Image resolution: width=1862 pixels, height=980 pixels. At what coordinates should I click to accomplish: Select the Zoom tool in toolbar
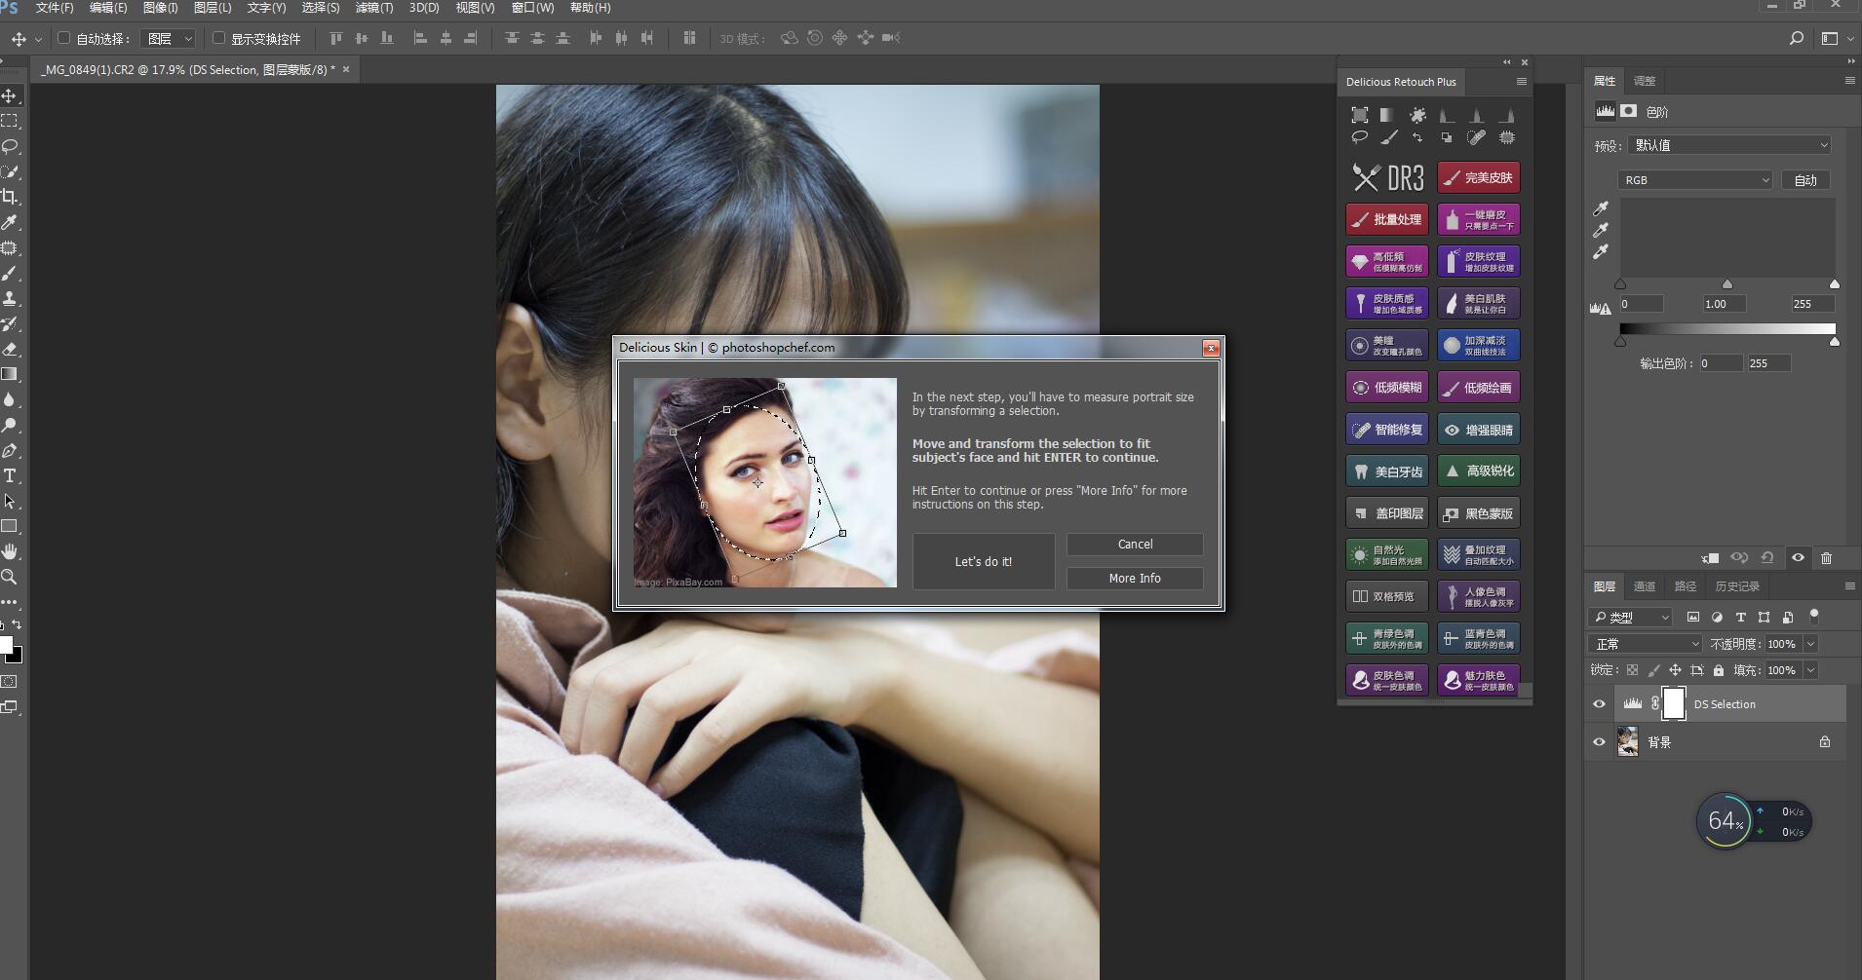click(10, 577)
